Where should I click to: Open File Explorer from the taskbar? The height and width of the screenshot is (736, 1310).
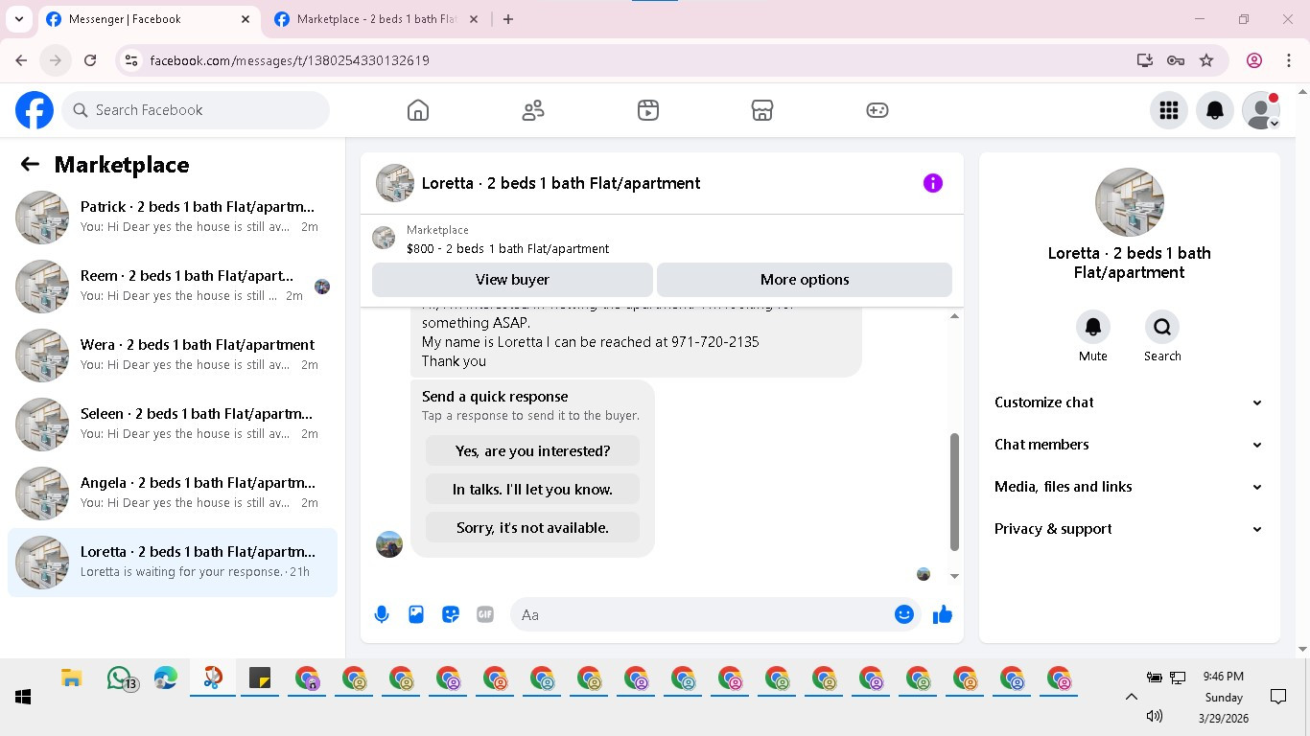click(71, 678)
